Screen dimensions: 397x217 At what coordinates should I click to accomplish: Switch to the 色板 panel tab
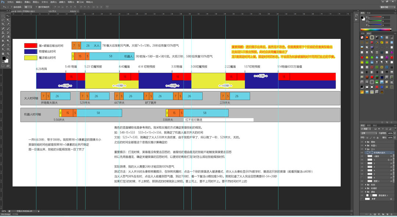(368, 13)
